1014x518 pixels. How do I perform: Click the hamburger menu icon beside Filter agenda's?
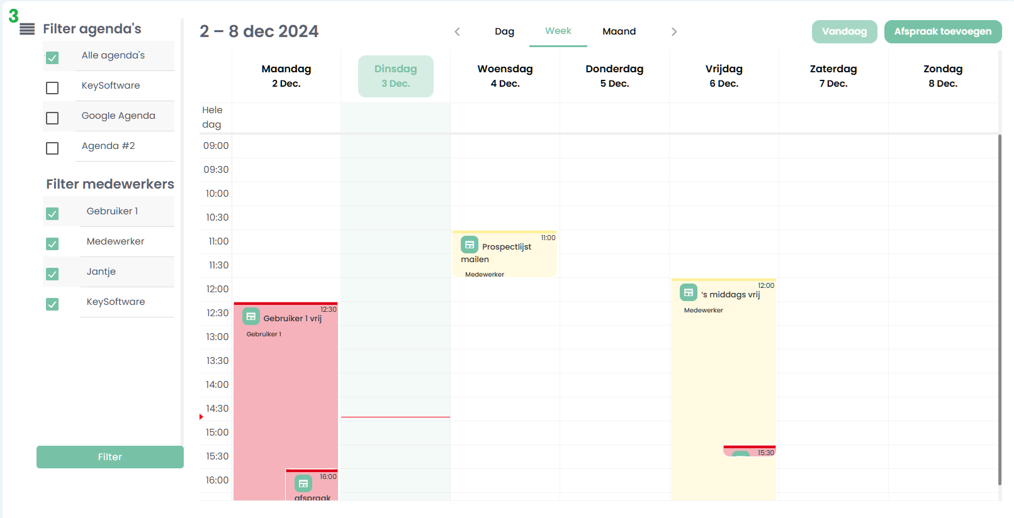click(27, 29)
